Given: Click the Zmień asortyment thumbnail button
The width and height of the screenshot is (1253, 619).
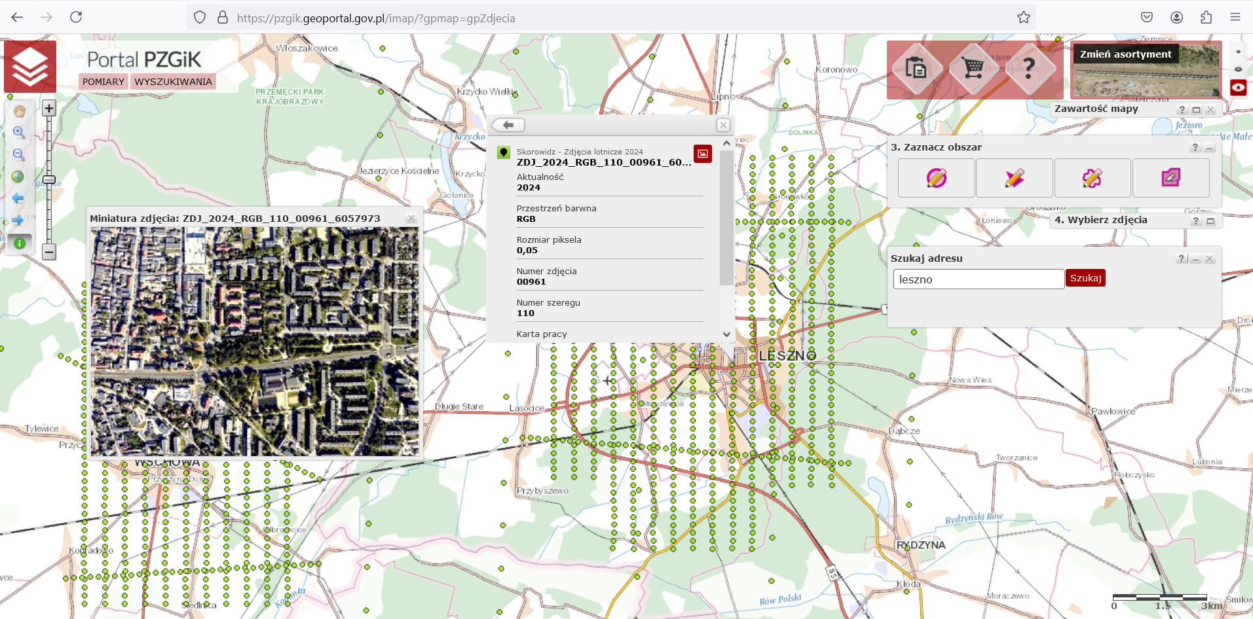Looking at the screenshot, I should point(1146,71).
